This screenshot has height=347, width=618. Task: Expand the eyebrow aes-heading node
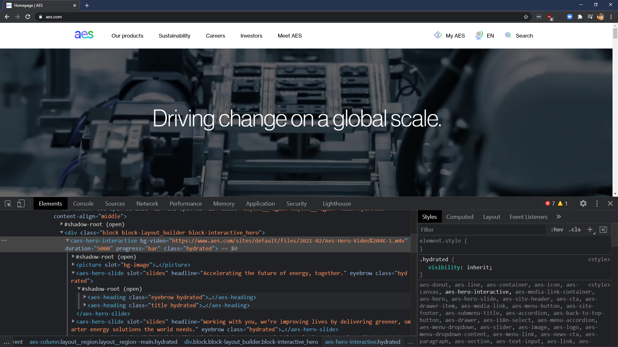85,297
